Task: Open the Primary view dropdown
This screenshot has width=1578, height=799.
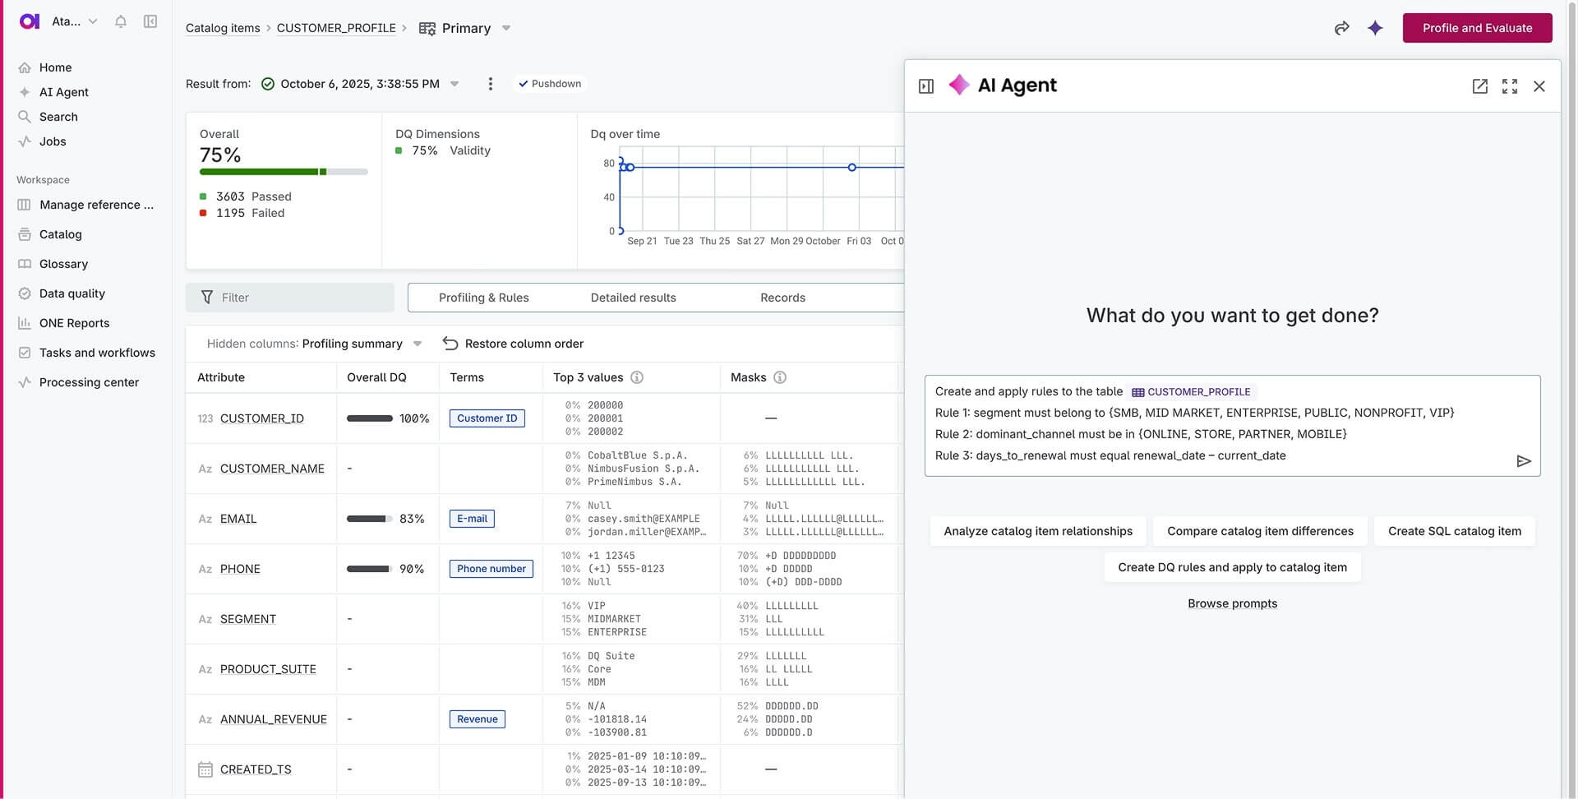Action: [506, 28]
